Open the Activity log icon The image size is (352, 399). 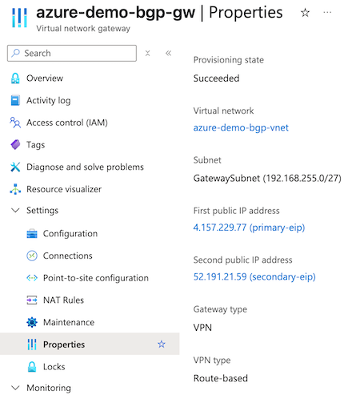[15, 100]
